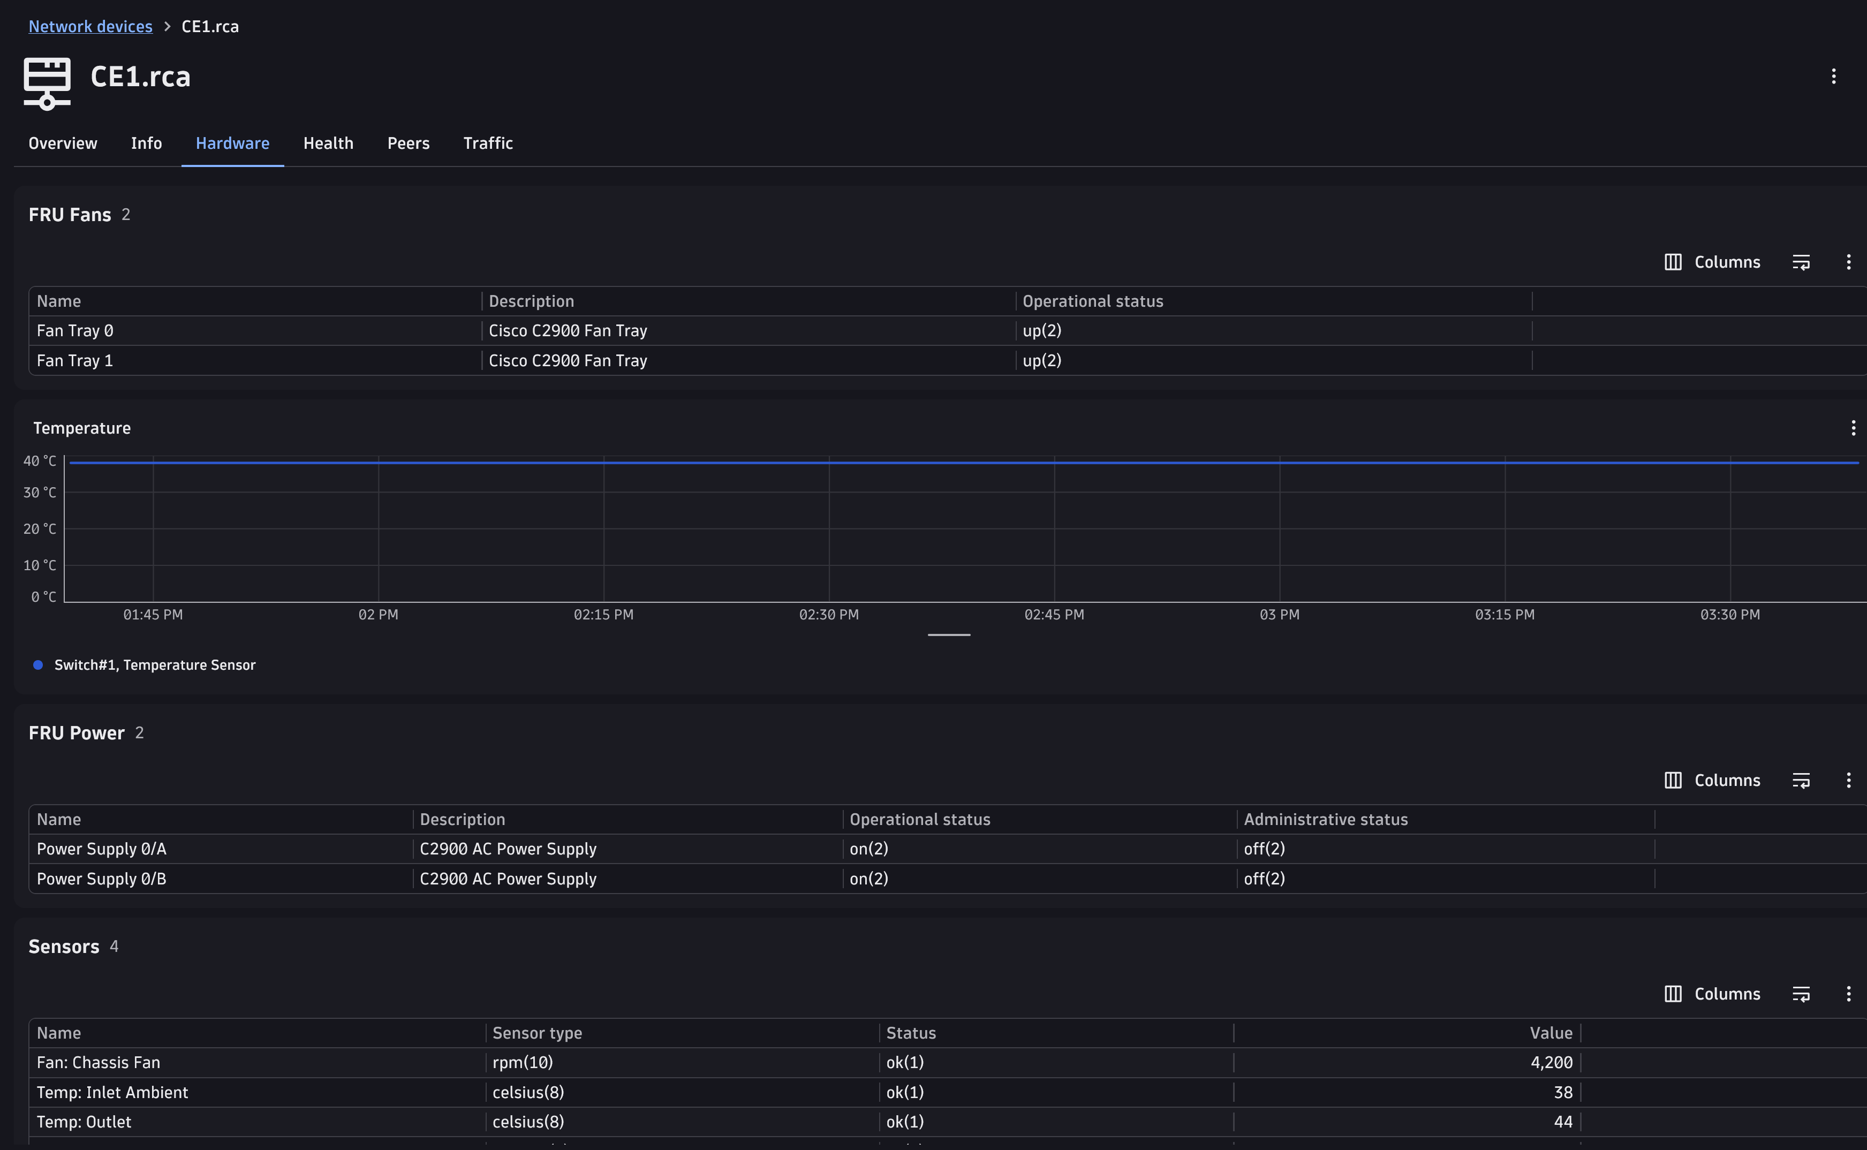The image size is (1867, 1150).
Task: Open the more options menu for FRU Power
Action: 1848,780
